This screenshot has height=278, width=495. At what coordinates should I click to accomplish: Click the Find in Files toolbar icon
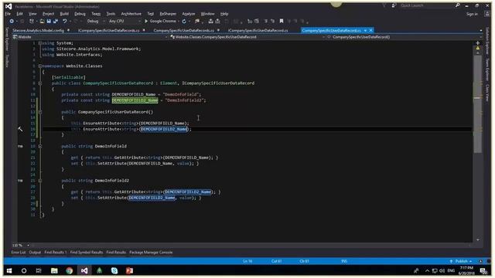point(197,21)
